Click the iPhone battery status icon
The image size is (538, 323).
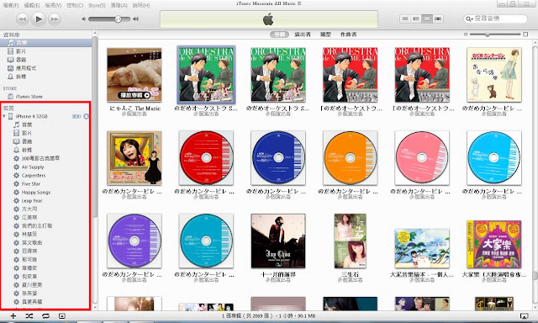[76, 116]
